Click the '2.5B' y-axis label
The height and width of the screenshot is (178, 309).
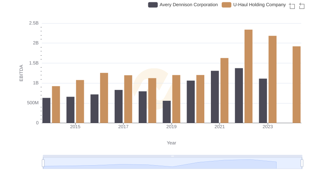pyautogui.click(x=34, y=23)
